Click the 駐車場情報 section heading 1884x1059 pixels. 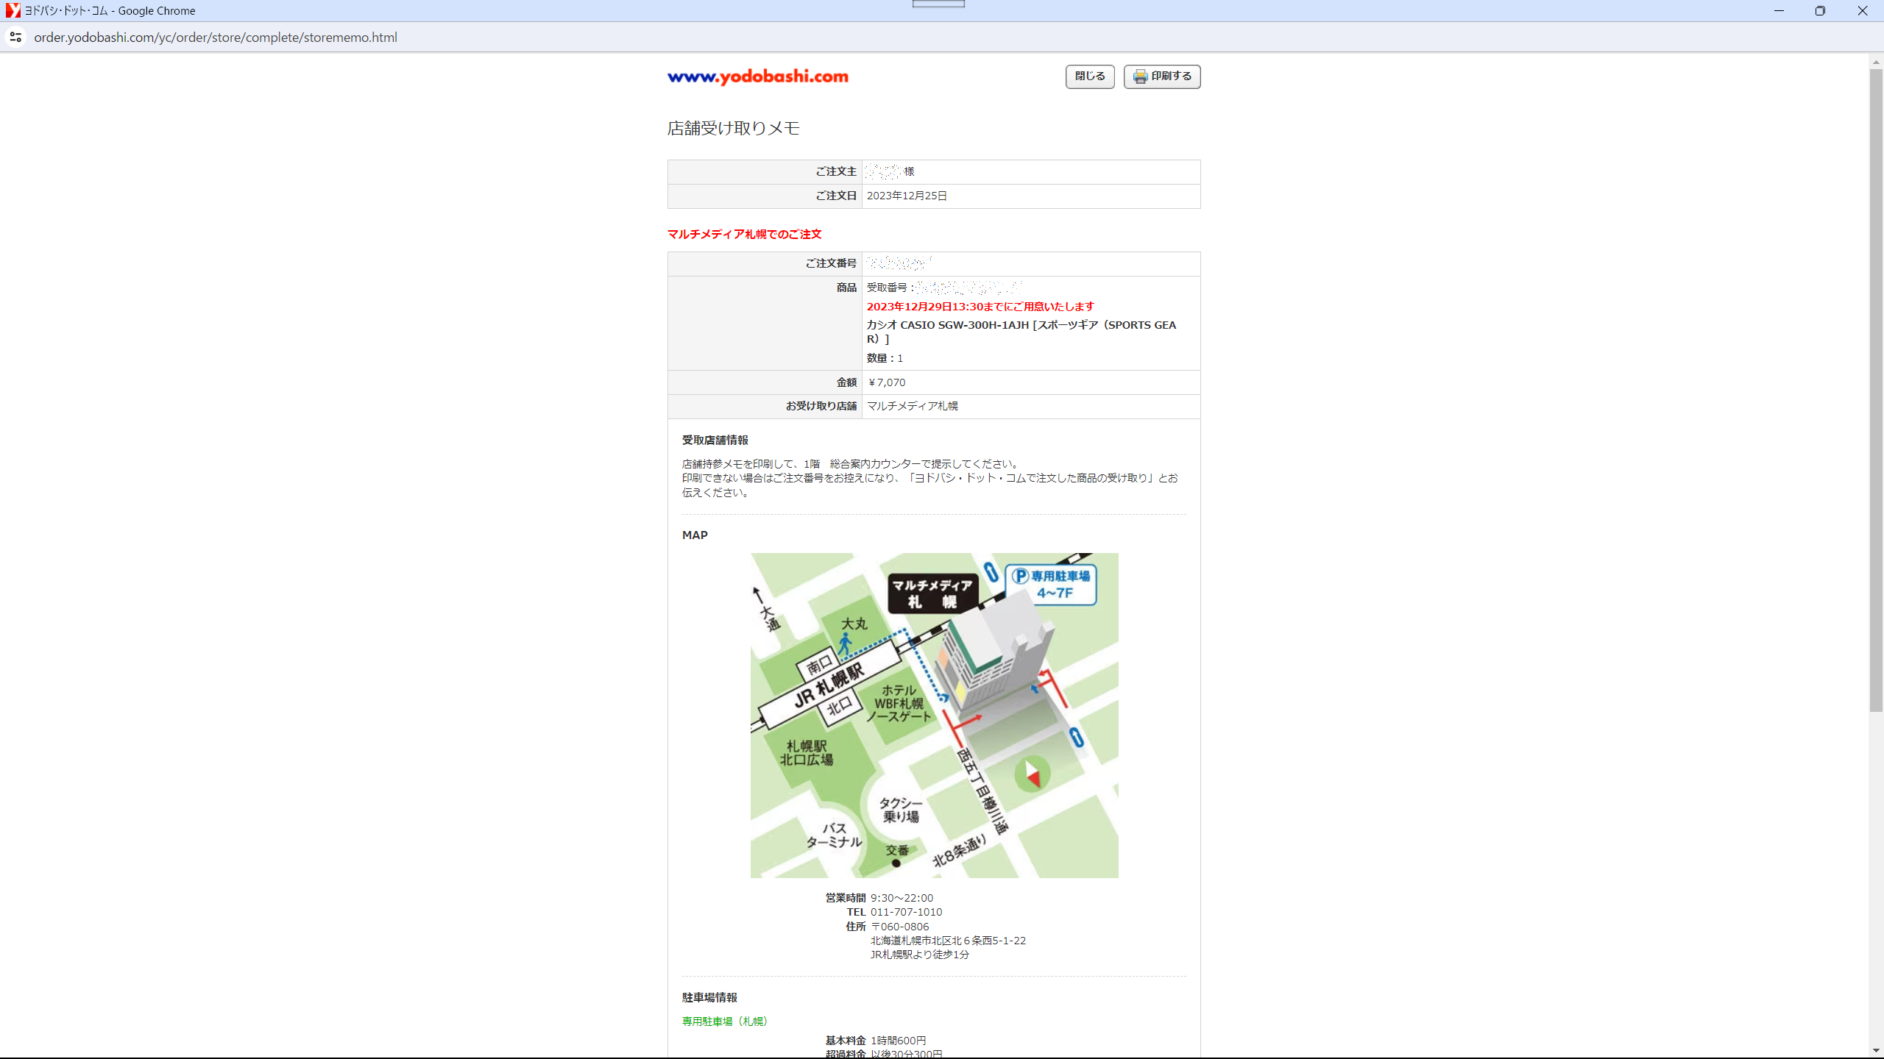tap(709, 997)
